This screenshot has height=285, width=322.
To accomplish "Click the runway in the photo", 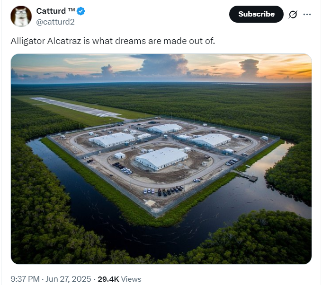I will coord(75,107).
